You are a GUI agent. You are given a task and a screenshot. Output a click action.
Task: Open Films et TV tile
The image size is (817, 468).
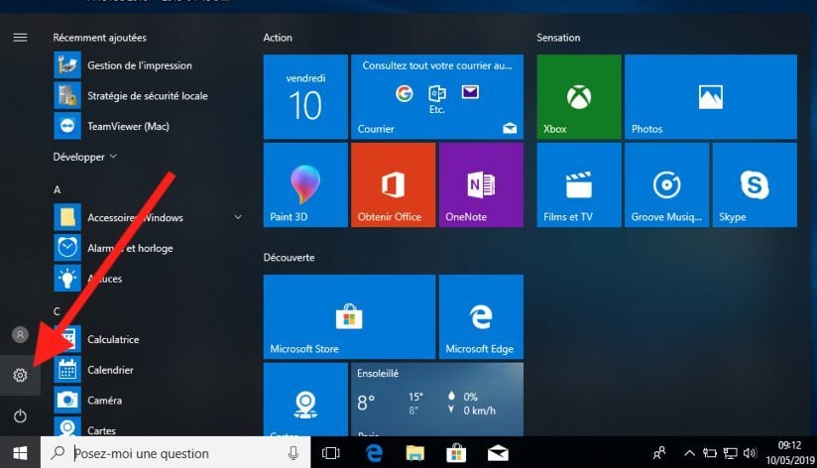coord(579,185)
